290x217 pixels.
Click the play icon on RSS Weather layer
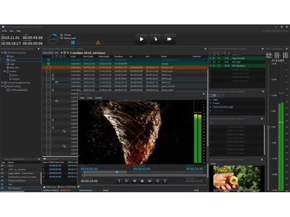pyautogui.click(x=214, y=66)
